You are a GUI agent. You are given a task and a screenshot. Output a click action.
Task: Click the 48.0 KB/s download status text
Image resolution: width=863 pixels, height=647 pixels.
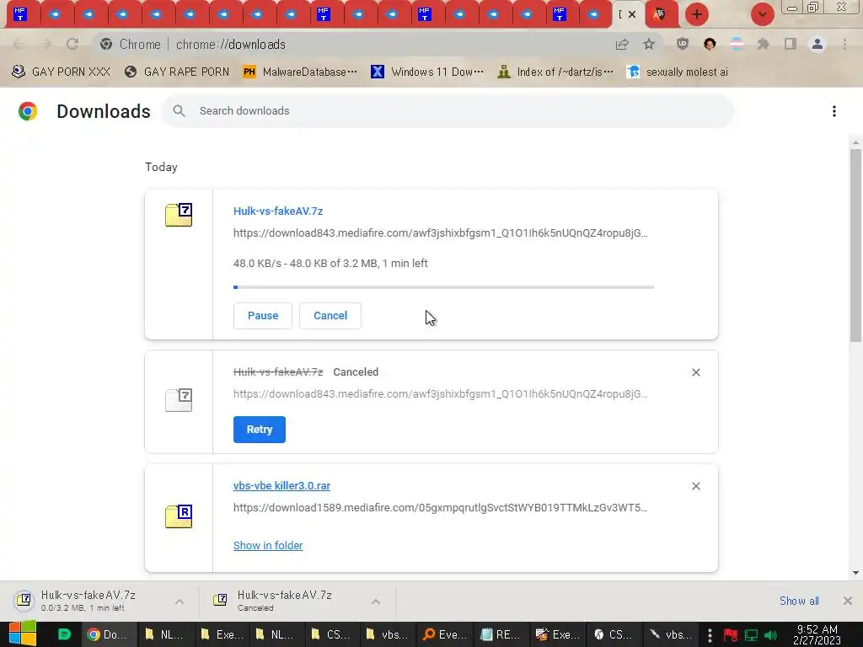(x=330, y=264)
